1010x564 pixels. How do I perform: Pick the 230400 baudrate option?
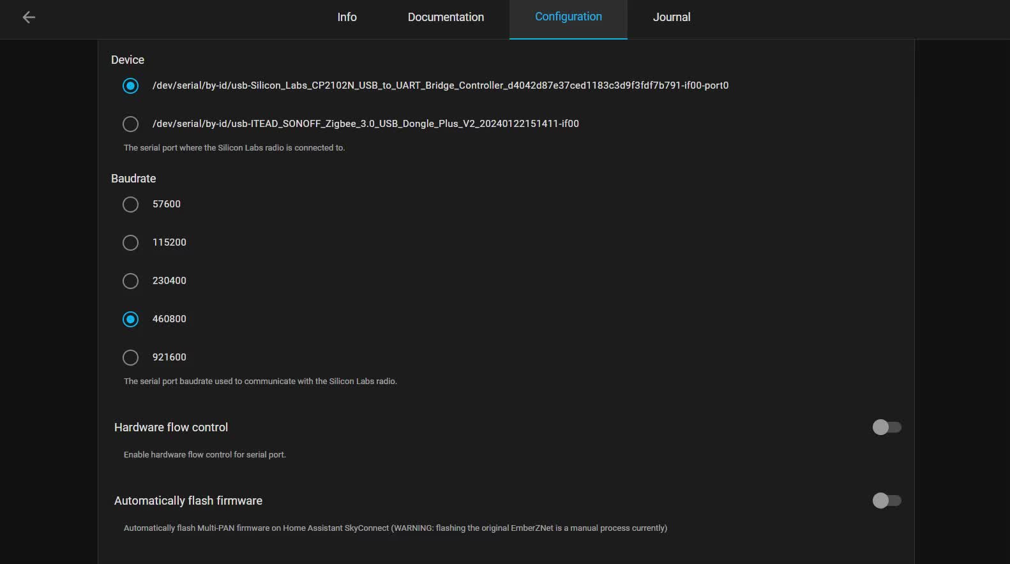tap(130, 281)
